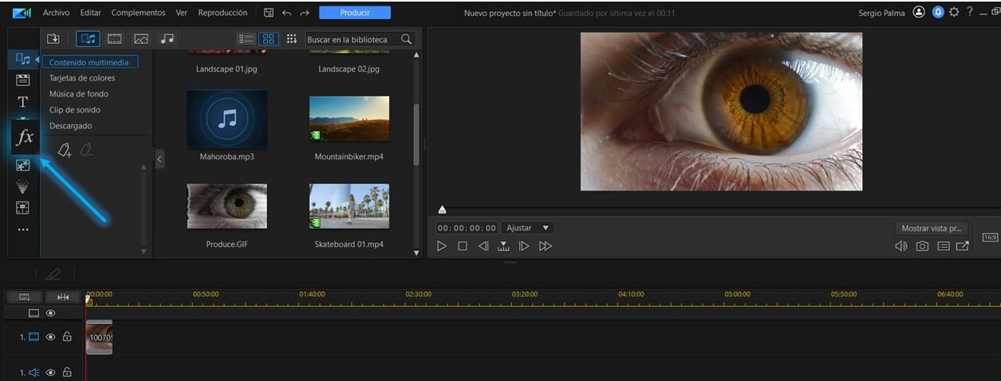Image resolution: width=1001 pixels, height=381 pixels.
Task: Lock video track 1
Action: click(67, 337)
